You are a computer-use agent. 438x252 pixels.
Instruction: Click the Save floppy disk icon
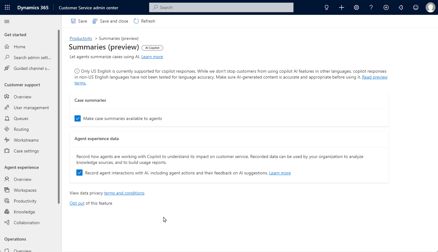[x=73, y=21]
